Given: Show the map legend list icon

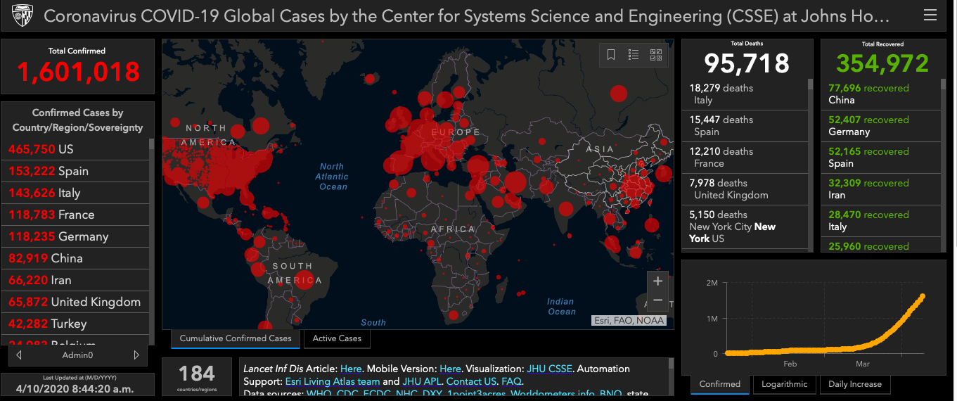Looking at the screenshot, I should point(634,55).
